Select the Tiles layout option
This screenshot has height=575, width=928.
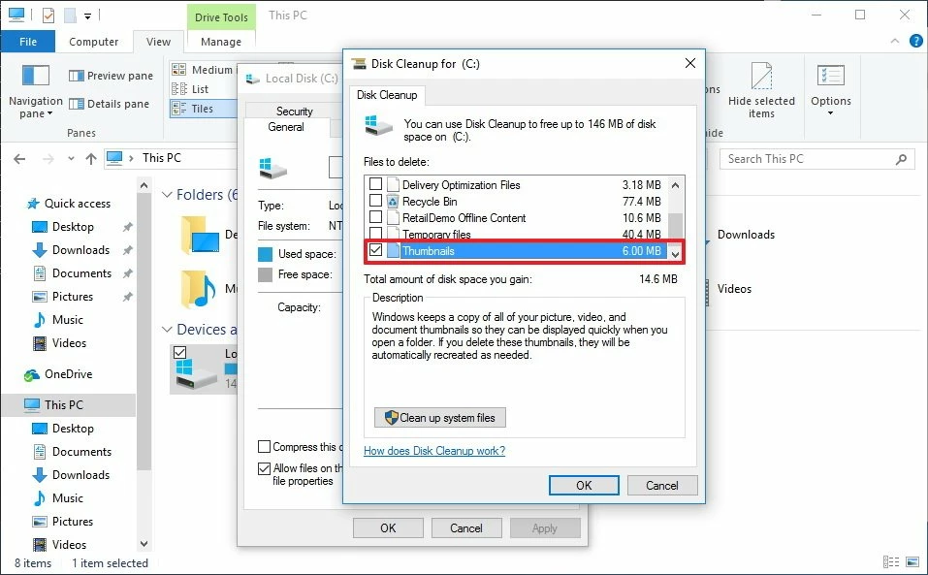[203, 109]
